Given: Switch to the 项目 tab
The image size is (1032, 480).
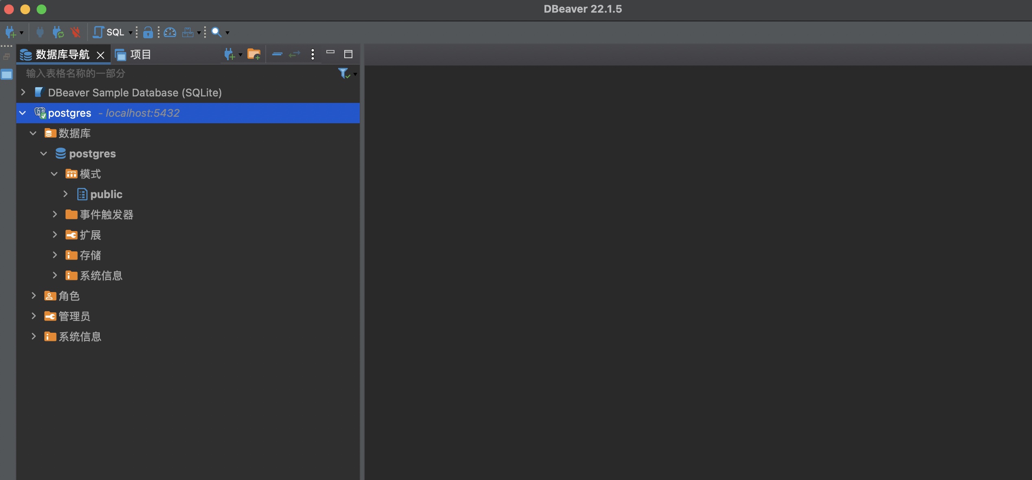Looking at the screenshot, I should tap(133, 55).
